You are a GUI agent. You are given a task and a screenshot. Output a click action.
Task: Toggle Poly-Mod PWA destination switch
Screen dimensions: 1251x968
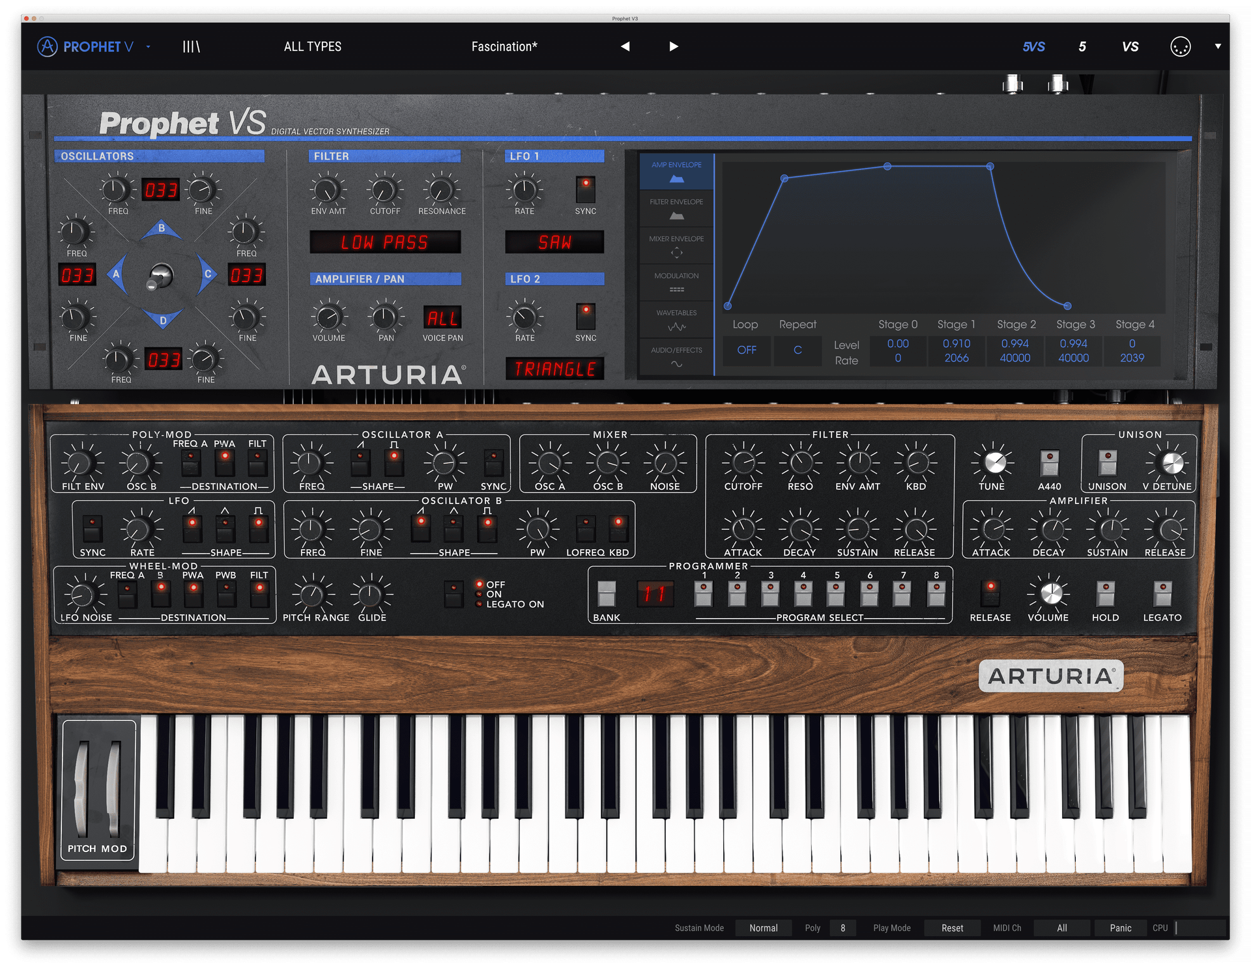(x=225, y=463)
